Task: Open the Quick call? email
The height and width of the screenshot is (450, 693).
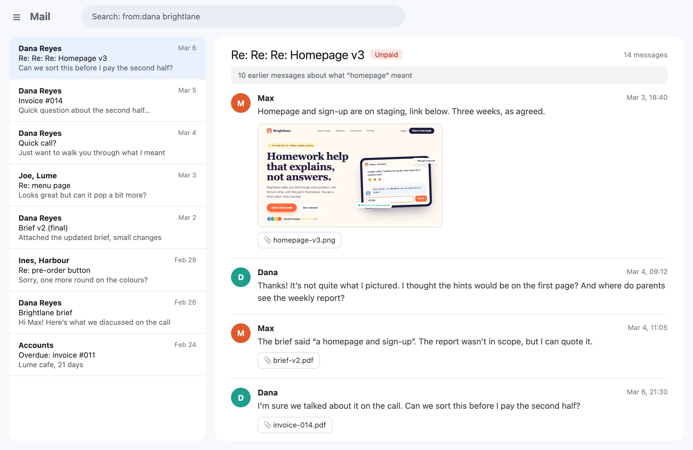Action: (107, 143)
